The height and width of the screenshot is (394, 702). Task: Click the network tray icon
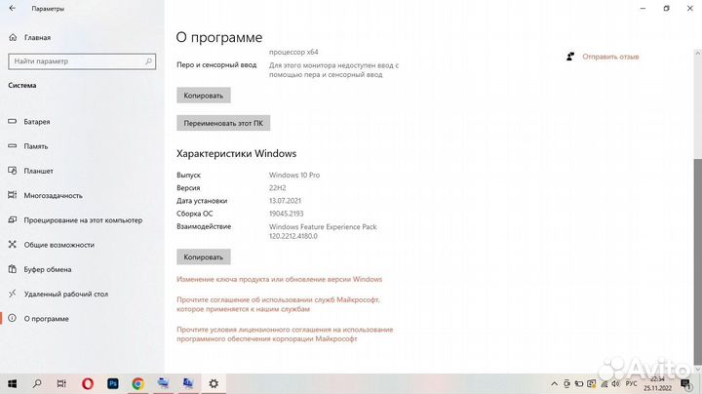click(604, 384)
